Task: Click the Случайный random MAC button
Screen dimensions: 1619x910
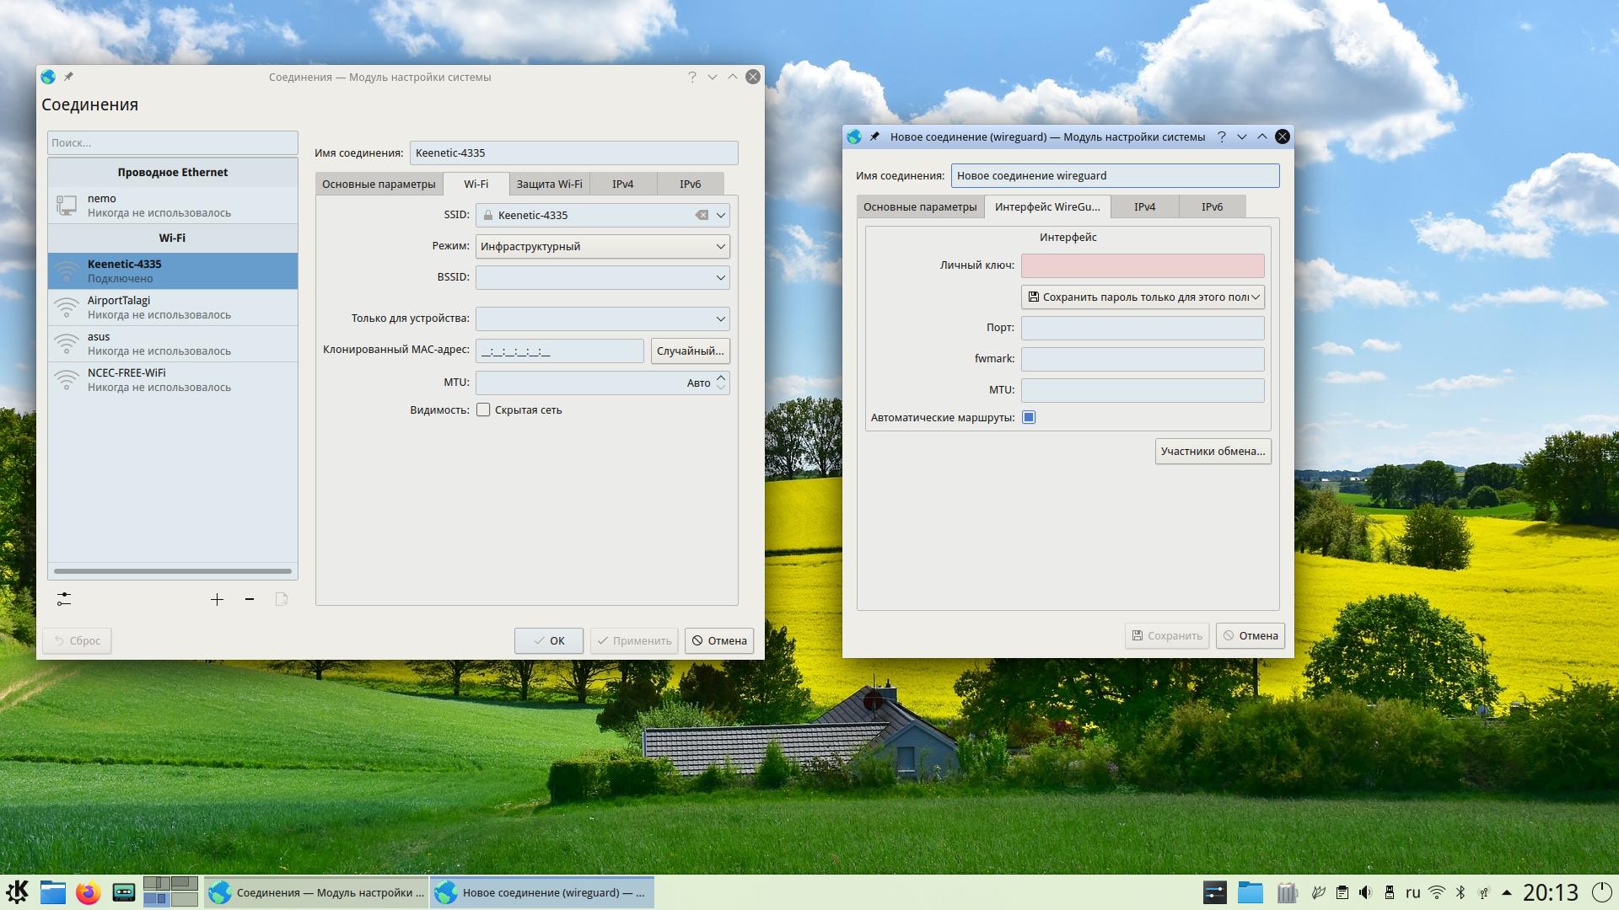Action: (x=690, y=351)
